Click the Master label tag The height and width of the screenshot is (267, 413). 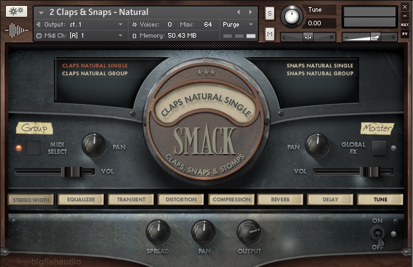377,129
